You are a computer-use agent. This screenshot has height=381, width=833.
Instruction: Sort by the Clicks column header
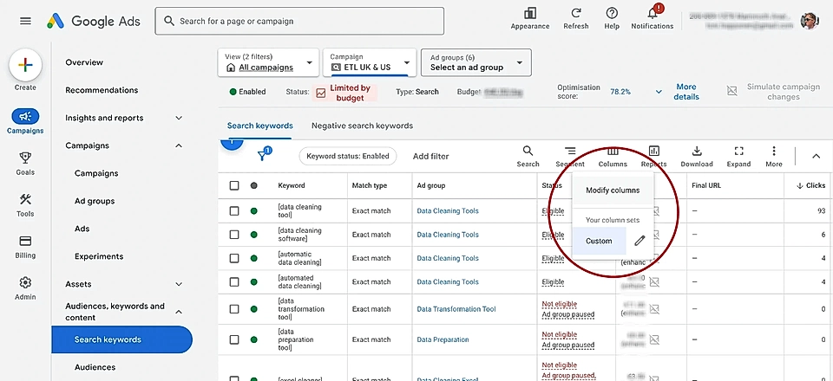(x=810, y=185)
